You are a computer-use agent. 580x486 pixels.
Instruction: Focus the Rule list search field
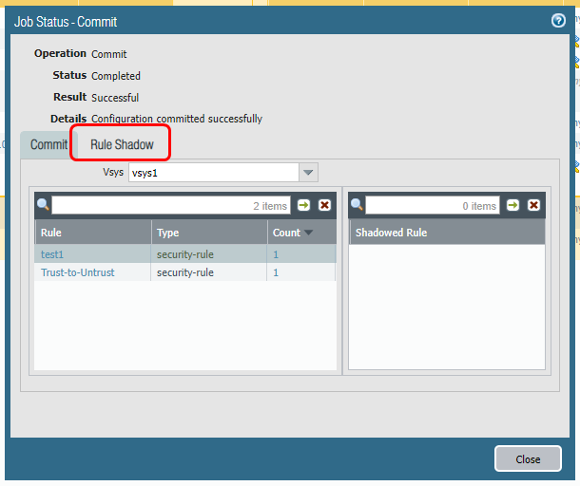tap(171, 205)
